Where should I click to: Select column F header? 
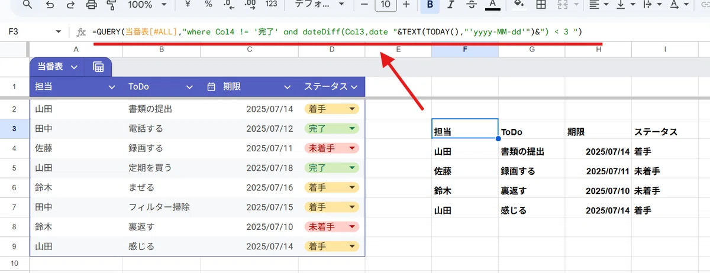pyautogui.click(x=465, y=50)
